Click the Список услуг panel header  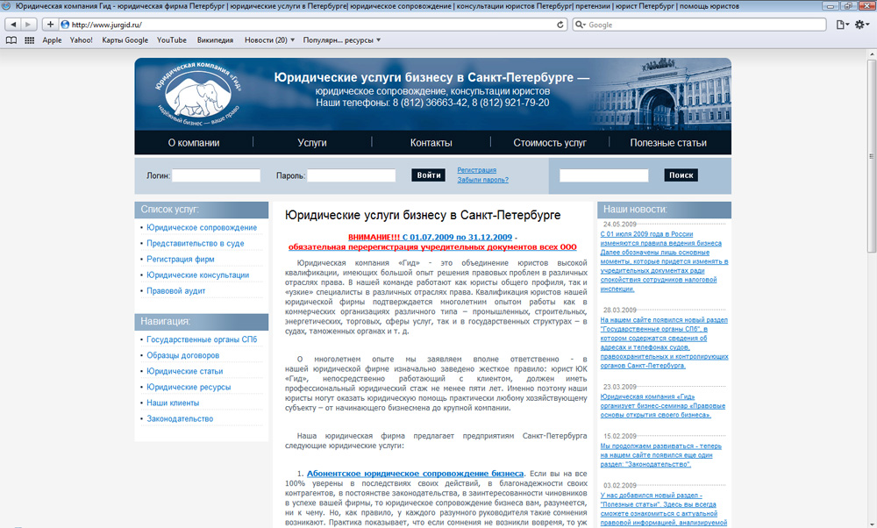(x=202, y=210)
